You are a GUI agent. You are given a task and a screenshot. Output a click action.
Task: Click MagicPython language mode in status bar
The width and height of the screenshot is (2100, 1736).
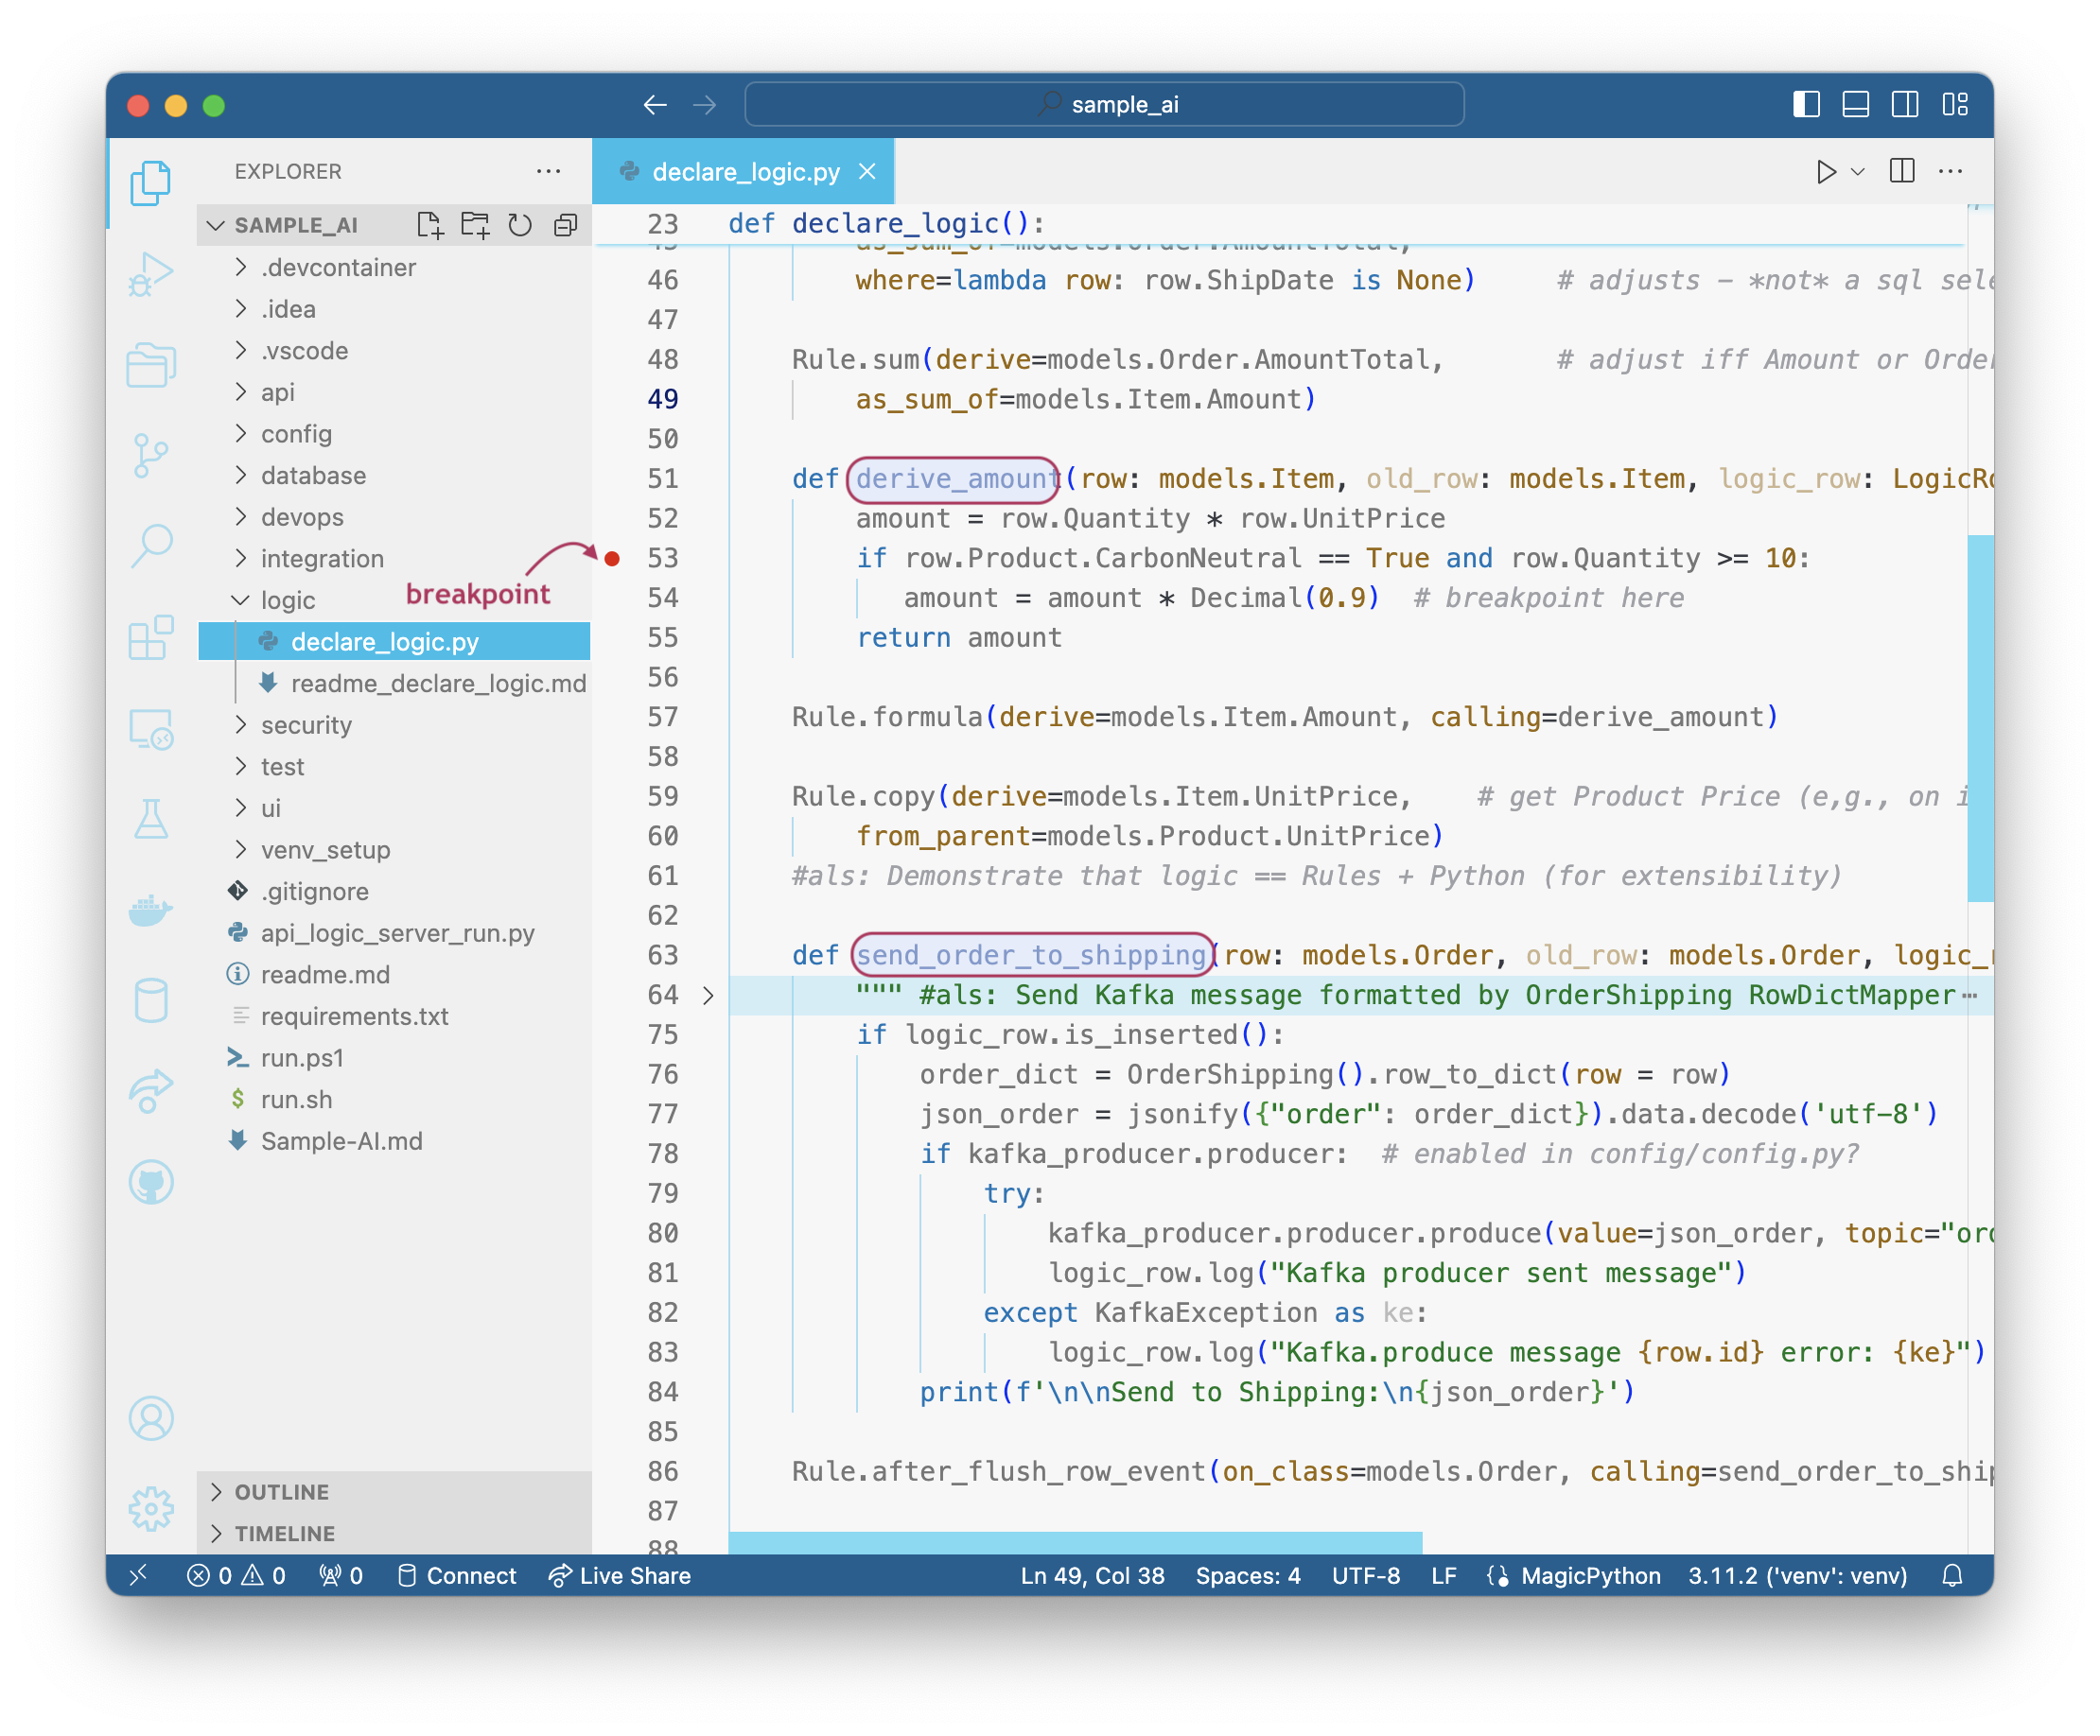click(x=1589, y=1575)
